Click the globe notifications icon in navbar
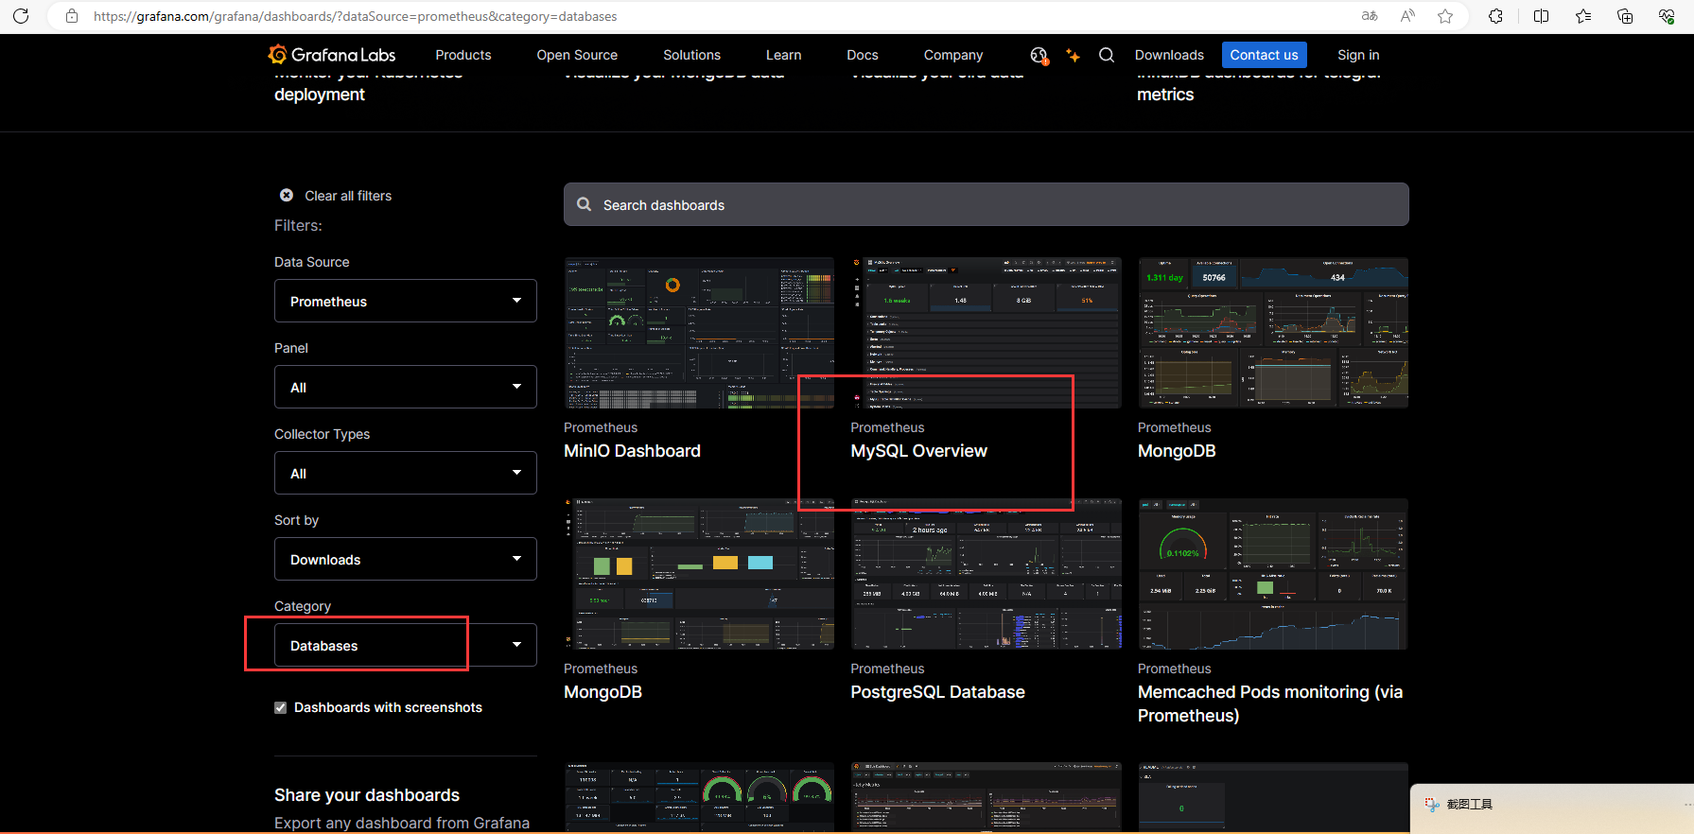This screenshot has width=1694, height=834. [1039, 56]
